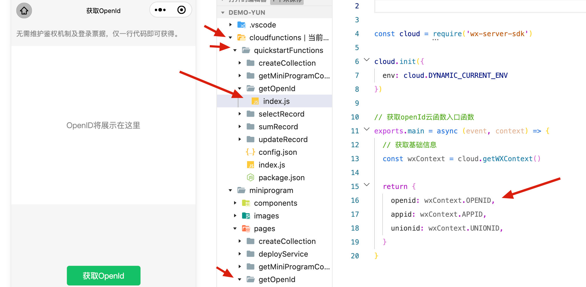Expand the selectRecord folder arrow

coord(240,114)
